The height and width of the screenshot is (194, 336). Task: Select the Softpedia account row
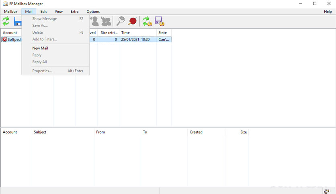86,40
